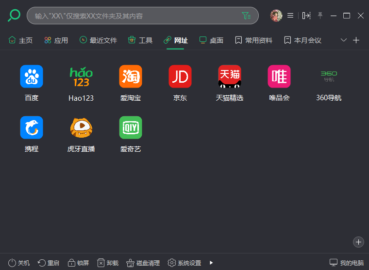Click 关机 shutdown button
This screenshot has height=270, width=369.
tap(19, 263)
